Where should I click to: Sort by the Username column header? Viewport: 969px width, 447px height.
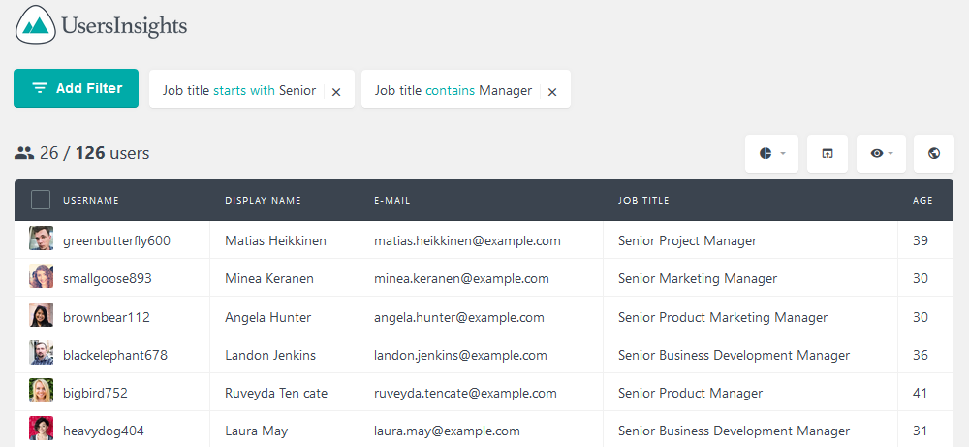click(91, 201)
